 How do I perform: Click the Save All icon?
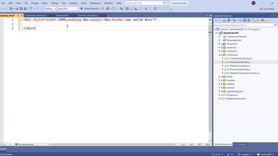pyautogui.click(x=25, y=9)
